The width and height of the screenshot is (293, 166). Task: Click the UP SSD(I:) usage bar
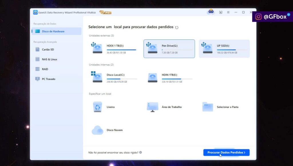(x=232, y=50)
